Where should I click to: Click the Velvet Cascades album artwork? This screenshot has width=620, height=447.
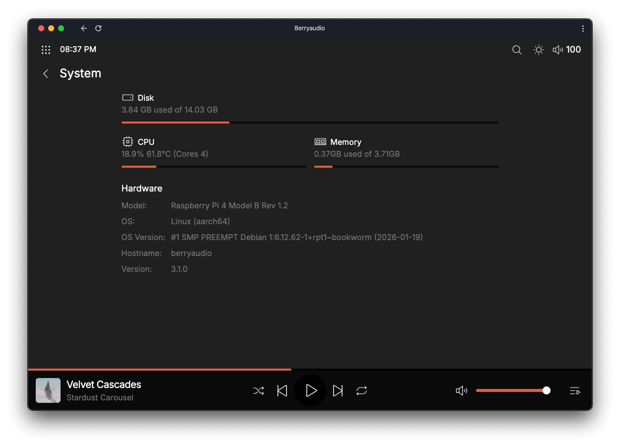(x=48, y=390)
